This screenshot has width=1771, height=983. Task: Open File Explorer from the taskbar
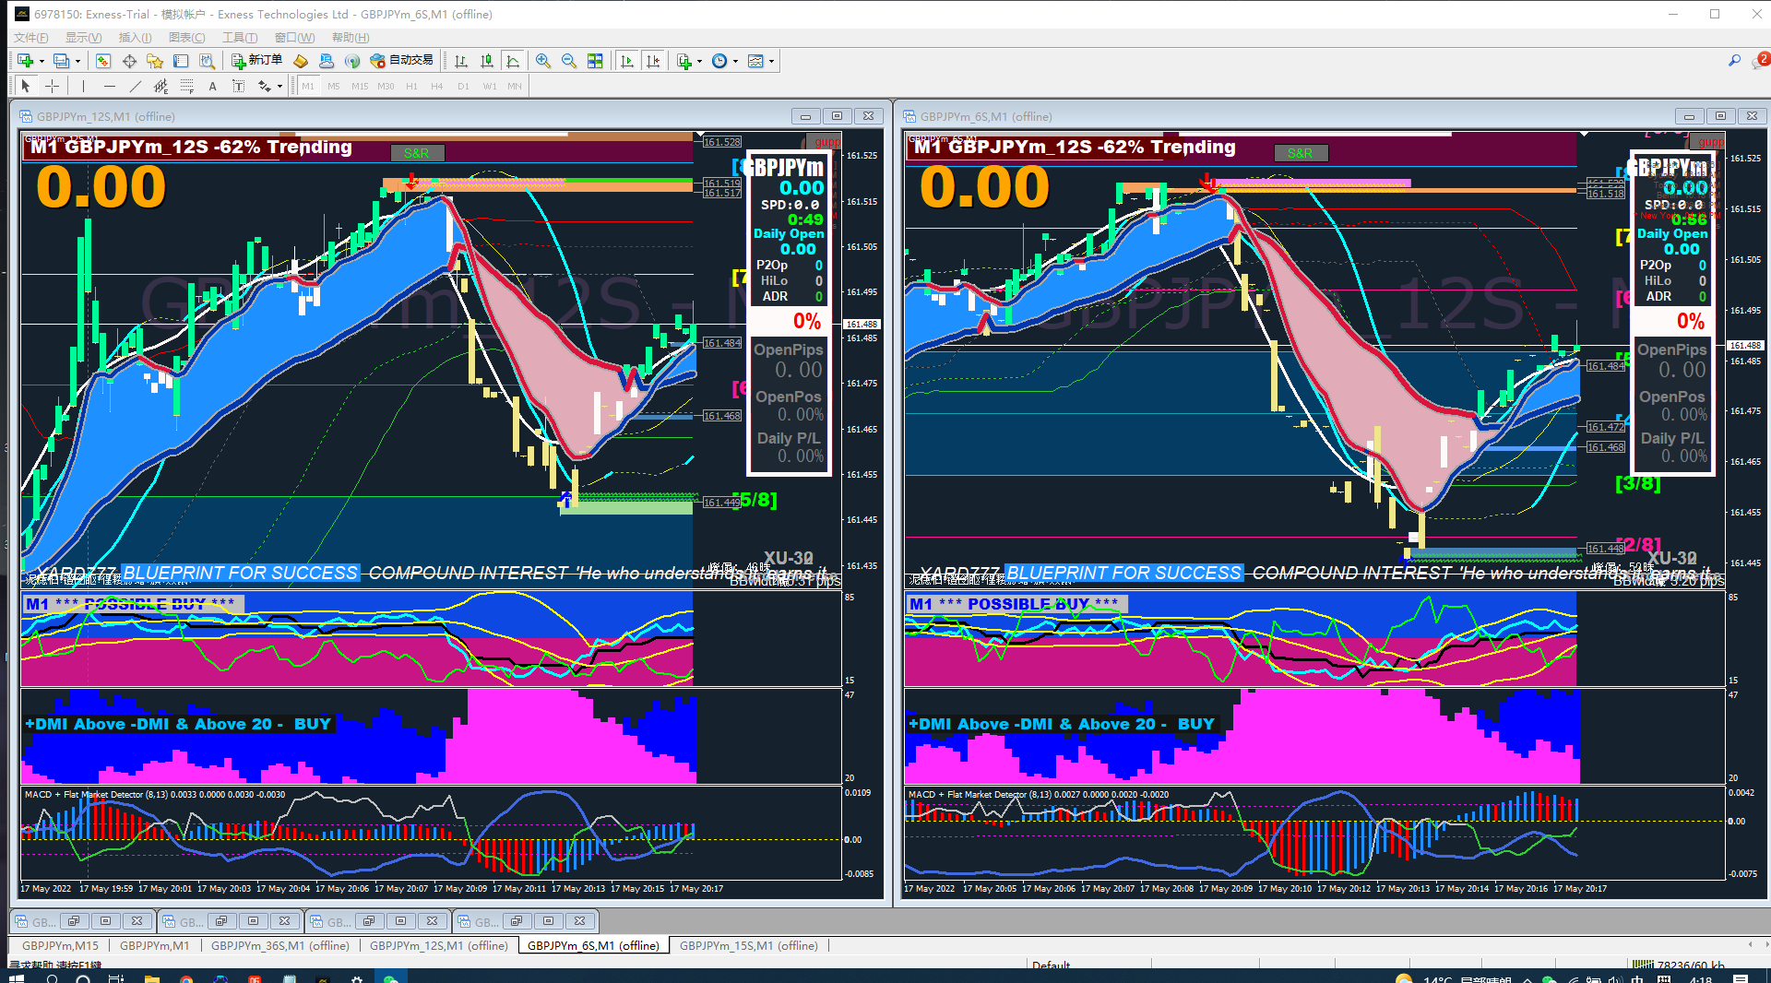152,977
